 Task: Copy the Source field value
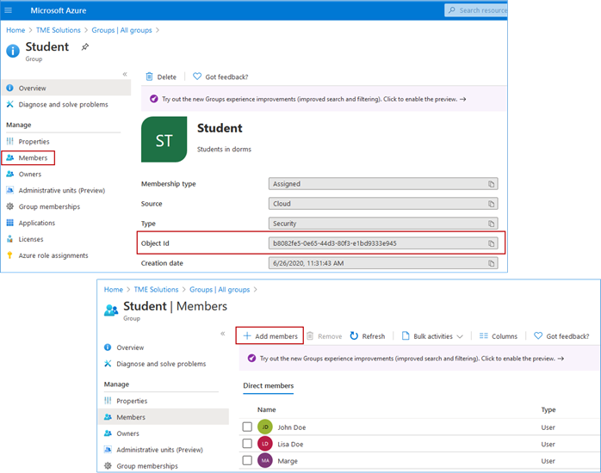(x=491, y=204)
